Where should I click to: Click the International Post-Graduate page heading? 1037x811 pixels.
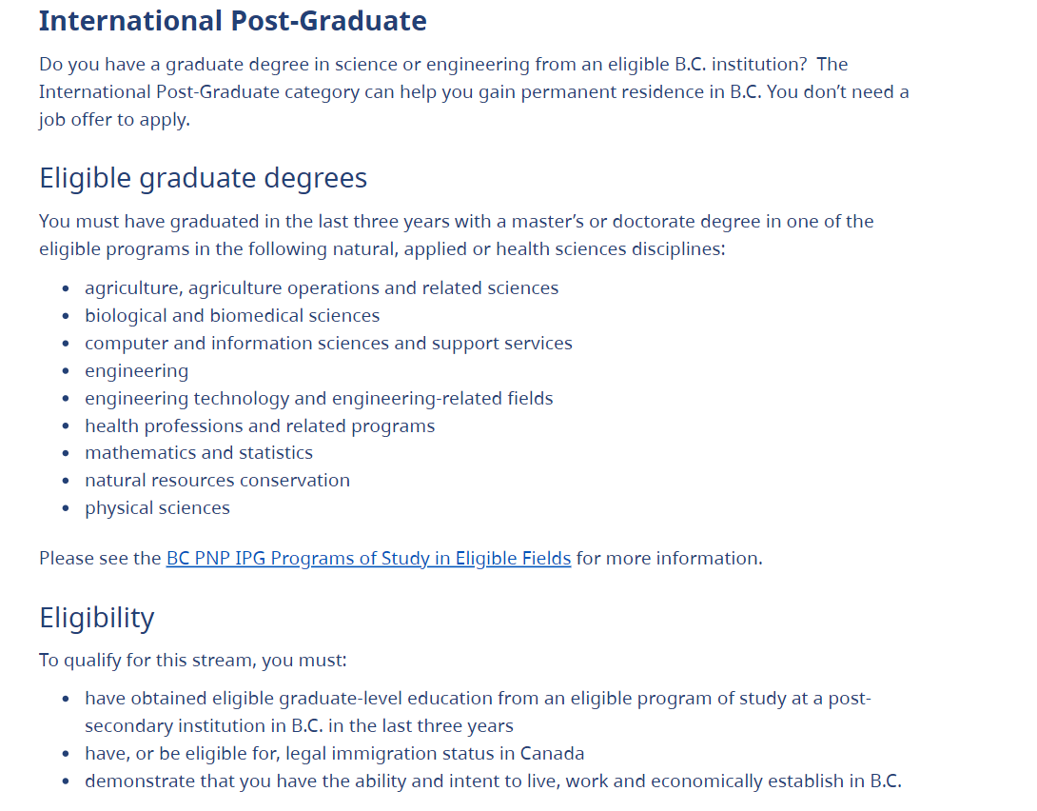click(x=233, y=21)
